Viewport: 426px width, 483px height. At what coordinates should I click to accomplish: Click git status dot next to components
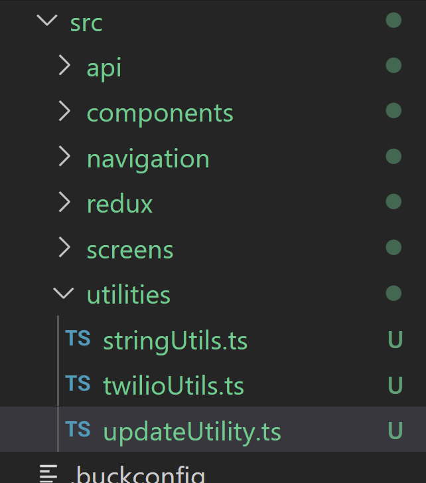pos(393,110)
